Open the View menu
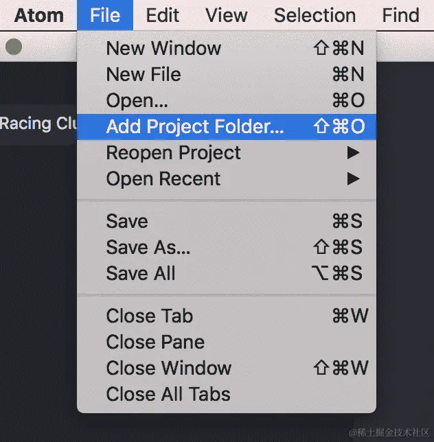 [227, 15]
